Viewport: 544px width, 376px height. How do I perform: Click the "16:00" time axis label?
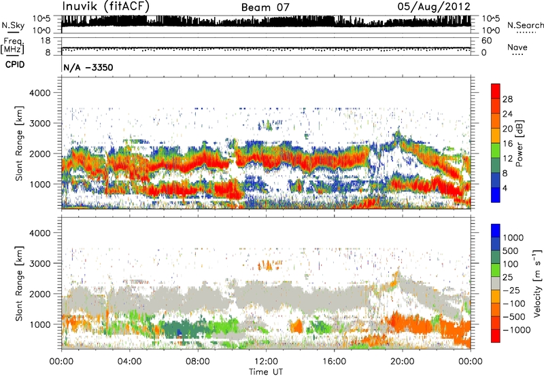[334, 362]
